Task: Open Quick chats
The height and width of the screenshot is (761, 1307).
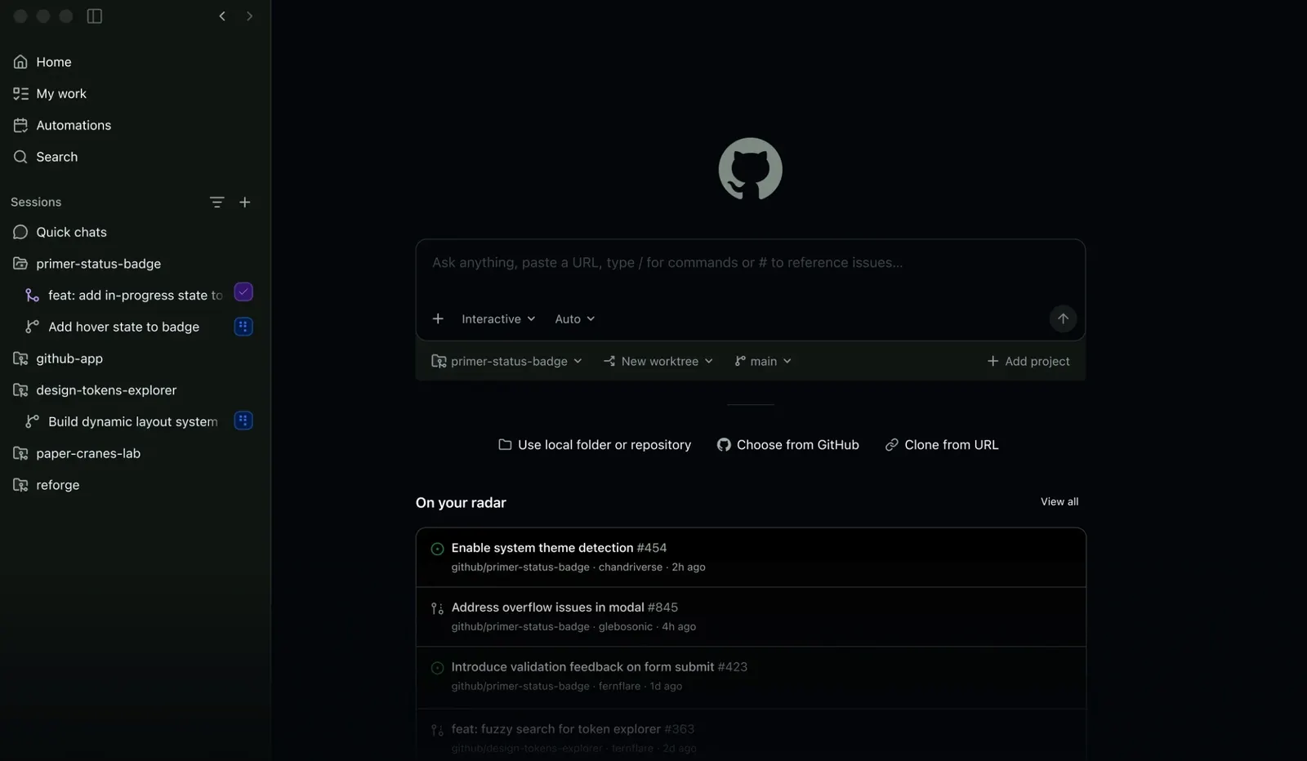Action: point(135,232)
